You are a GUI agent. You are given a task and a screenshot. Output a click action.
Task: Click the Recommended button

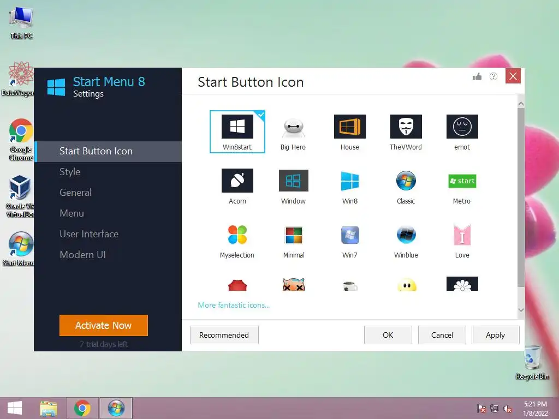(224, 335)
